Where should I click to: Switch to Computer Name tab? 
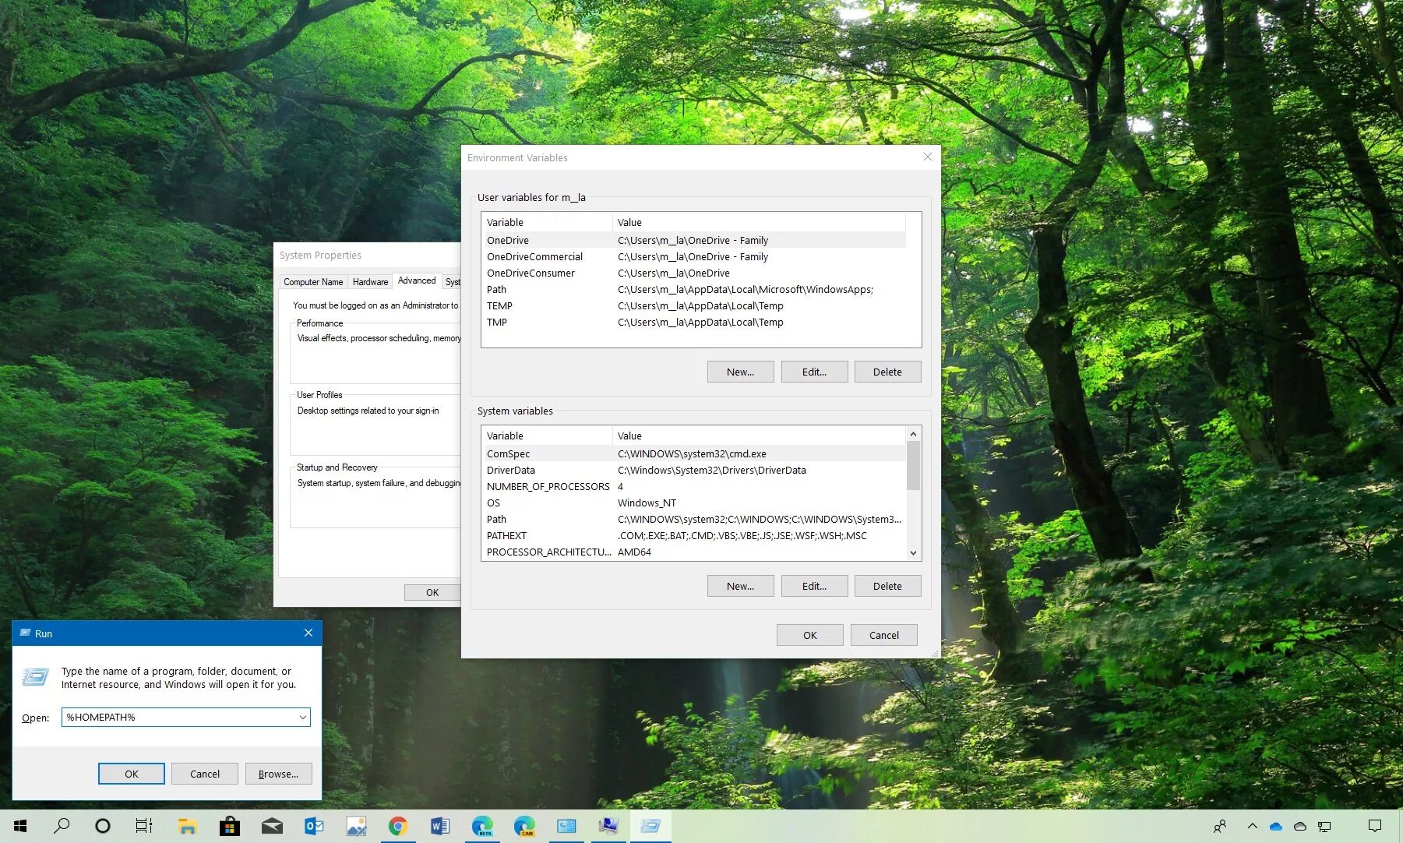pyautogui.click(x=313, y=282)
